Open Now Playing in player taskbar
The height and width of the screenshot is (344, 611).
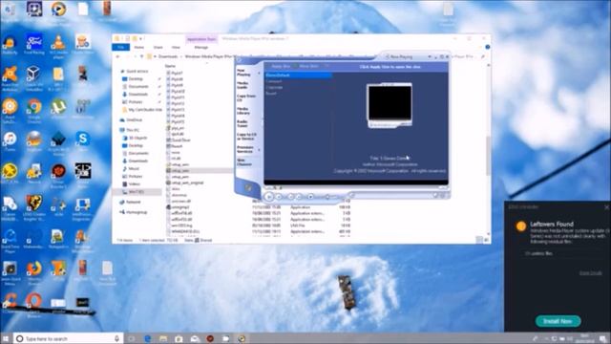(x=244, y=73)
